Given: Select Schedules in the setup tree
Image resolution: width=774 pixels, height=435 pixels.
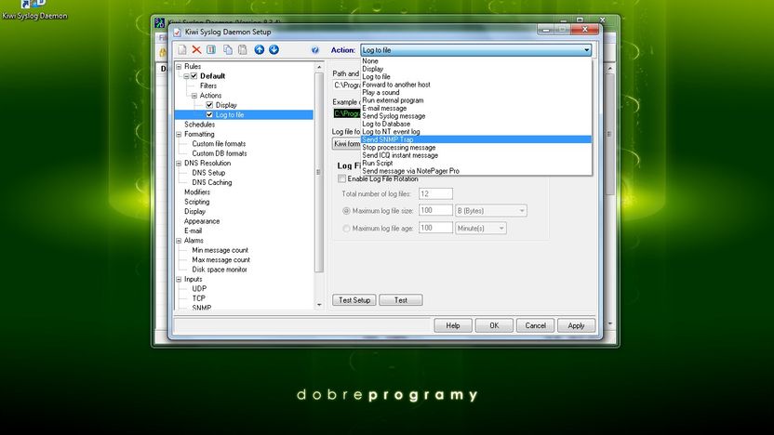Looking at the screenshot, I should pyautogui.click(x=199, y=125).
